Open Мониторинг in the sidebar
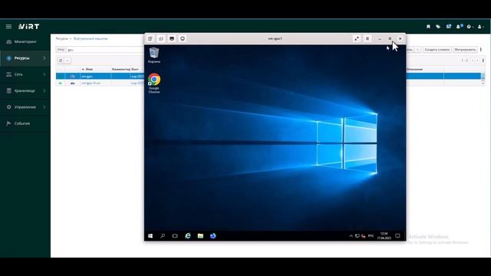Image resolution: width=491 pixels, height=276 pixels. pos(25,41)
